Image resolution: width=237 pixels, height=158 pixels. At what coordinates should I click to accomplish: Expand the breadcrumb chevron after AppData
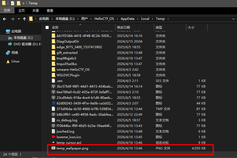click(x=138, y=19)
